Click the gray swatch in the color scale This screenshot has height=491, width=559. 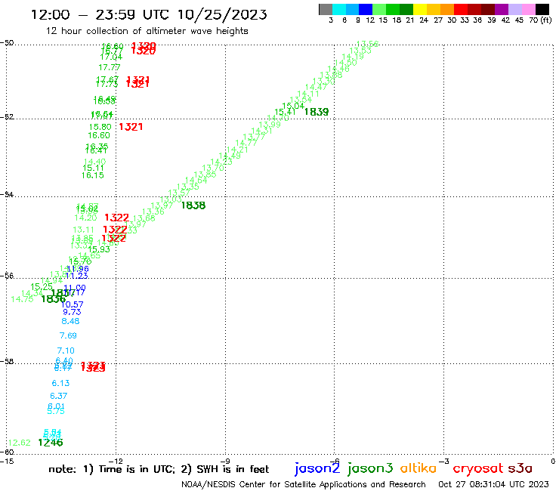point(326,9)
